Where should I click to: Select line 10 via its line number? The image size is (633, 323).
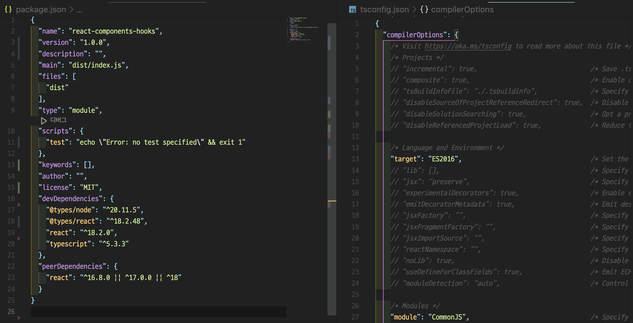tap(11, 131)
